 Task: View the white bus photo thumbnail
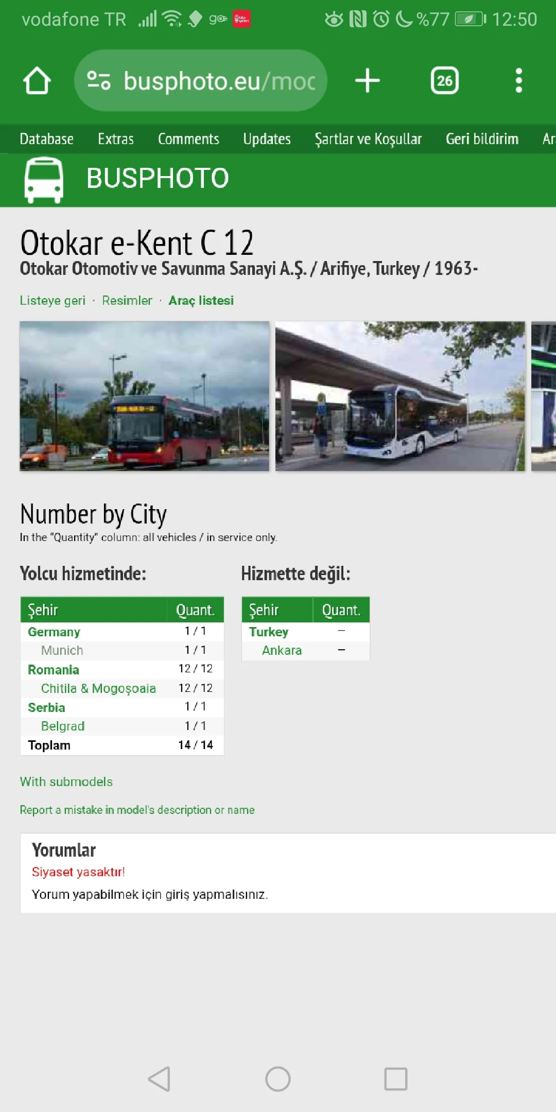(x=400, y=396)
